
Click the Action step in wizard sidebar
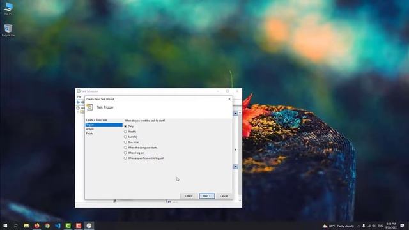pos(89,129)
